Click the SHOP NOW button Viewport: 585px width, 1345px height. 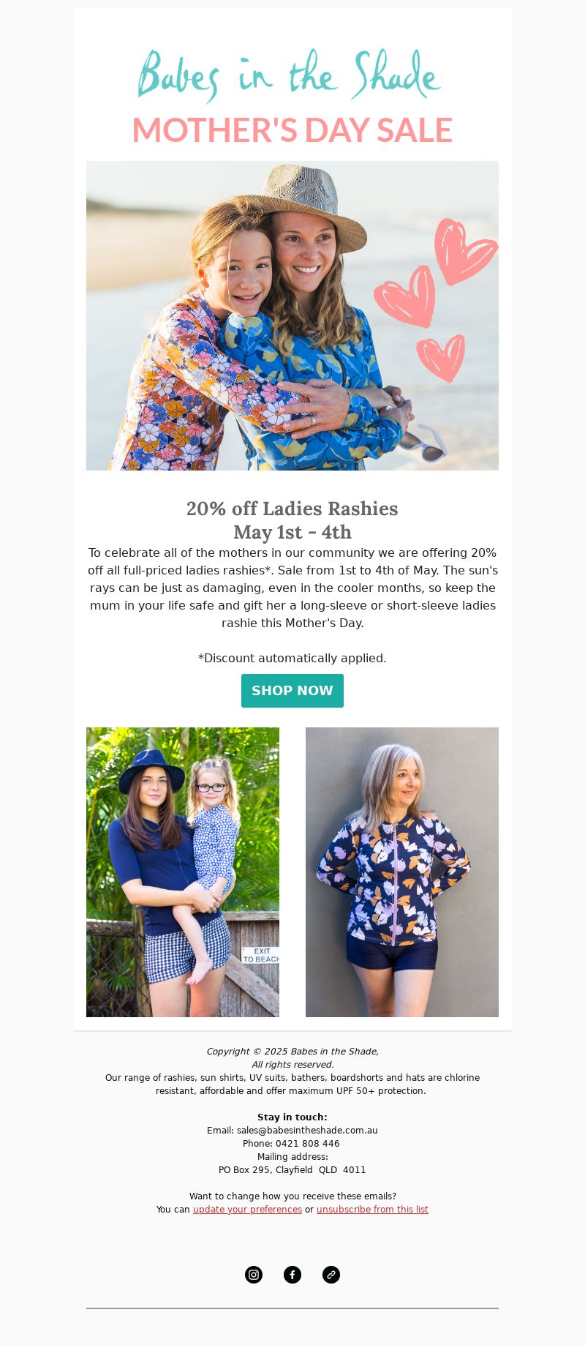click(x=292, y=691)
